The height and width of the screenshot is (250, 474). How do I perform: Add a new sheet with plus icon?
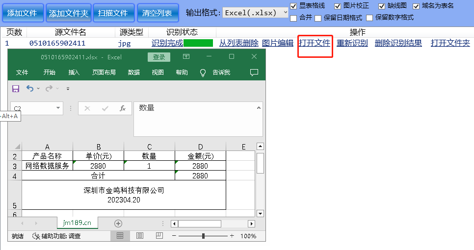(x=118, y=224)
